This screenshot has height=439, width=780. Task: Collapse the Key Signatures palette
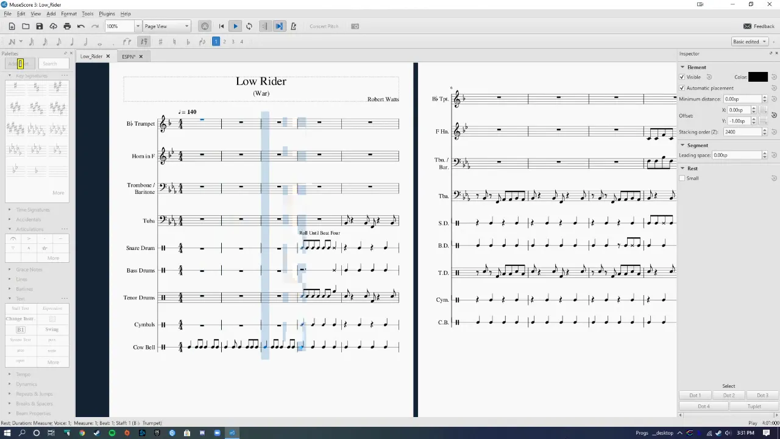pyautogui.click(x=10, y=76)
